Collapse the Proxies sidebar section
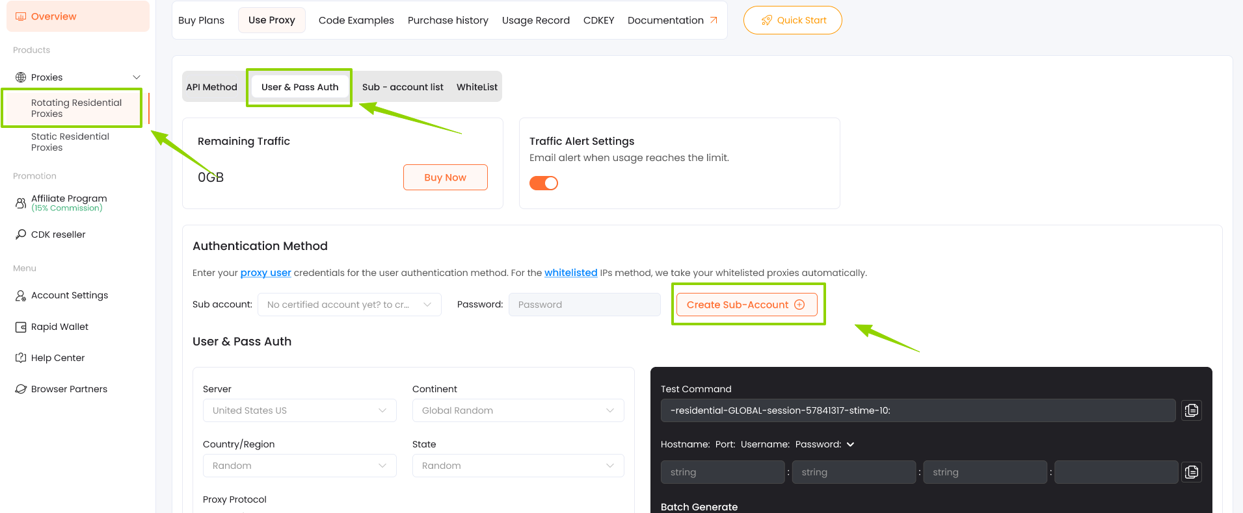 tap(136, 77)
